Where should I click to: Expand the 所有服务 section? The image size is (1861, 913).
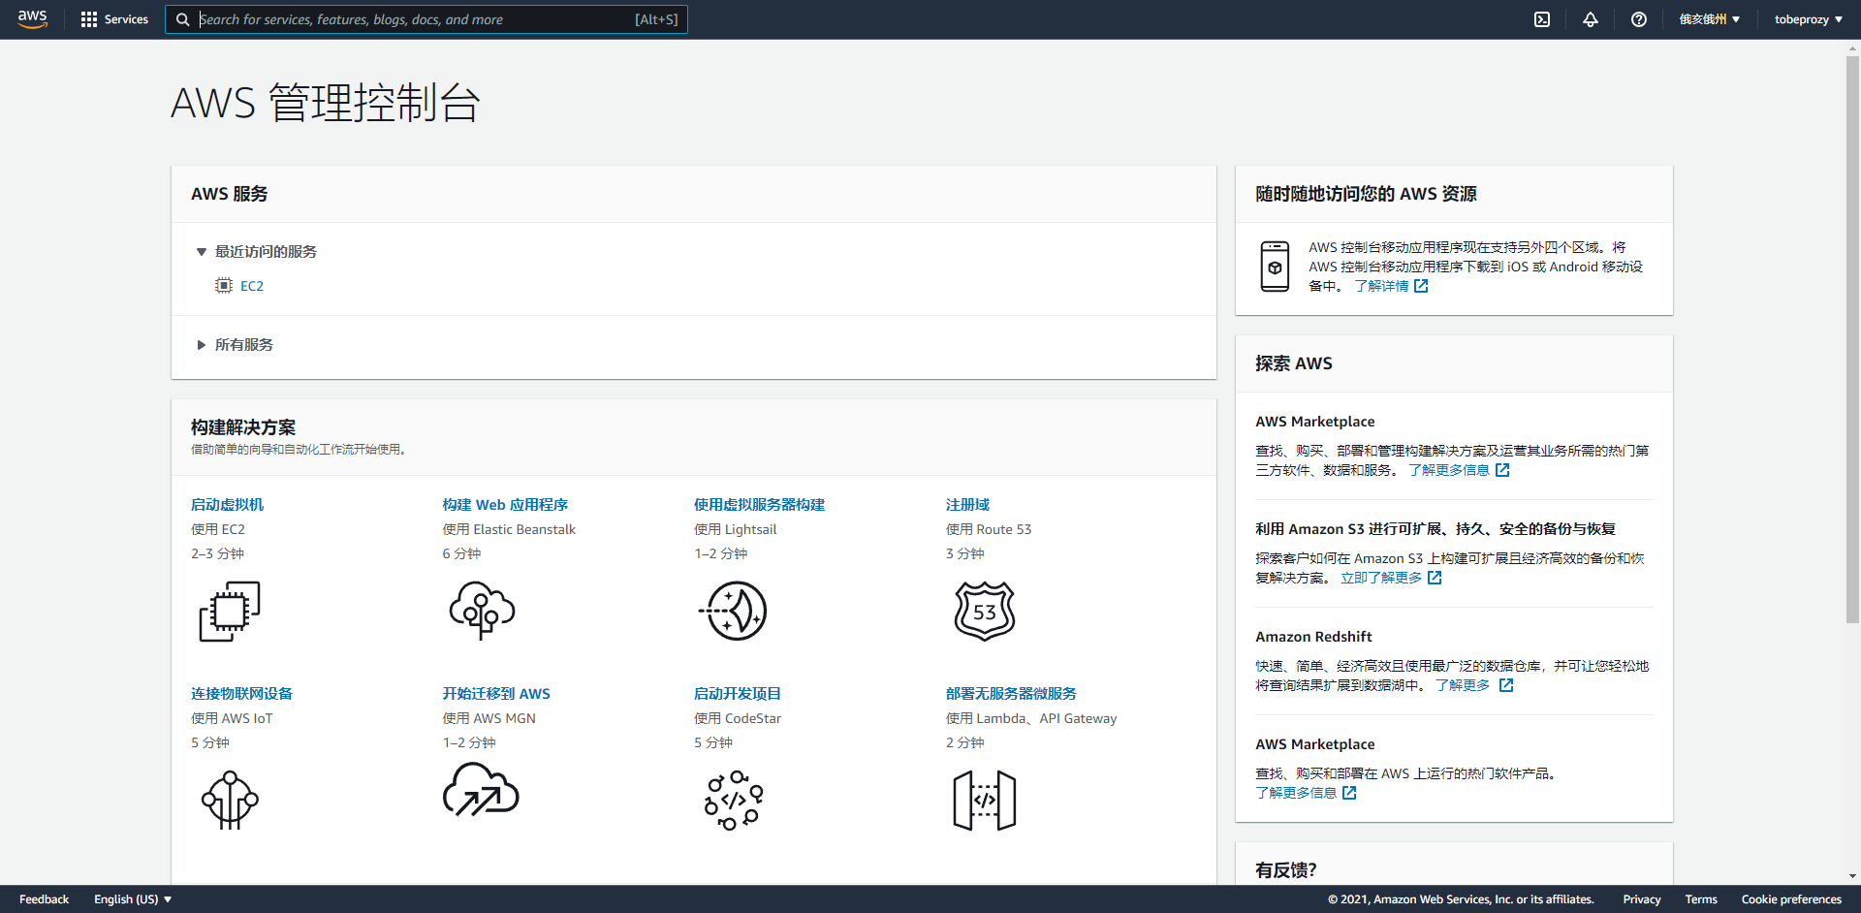(x=235, y=345)
